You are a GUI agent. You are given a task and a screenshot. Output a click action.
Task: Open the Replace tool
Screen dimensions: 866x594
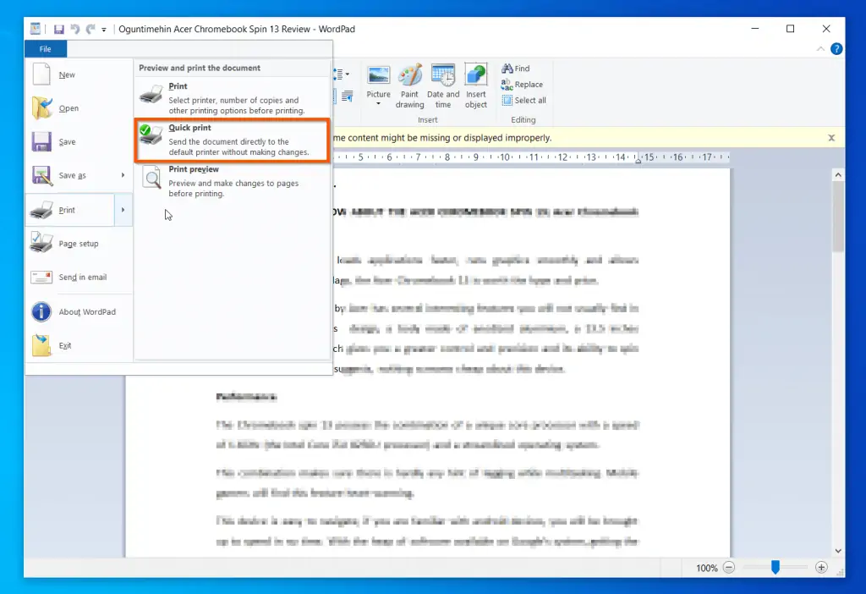pos(523,84)
